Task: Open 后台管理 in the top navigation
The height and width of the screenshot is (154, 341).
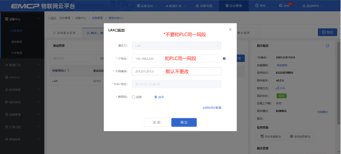Action: click(234, 6)
